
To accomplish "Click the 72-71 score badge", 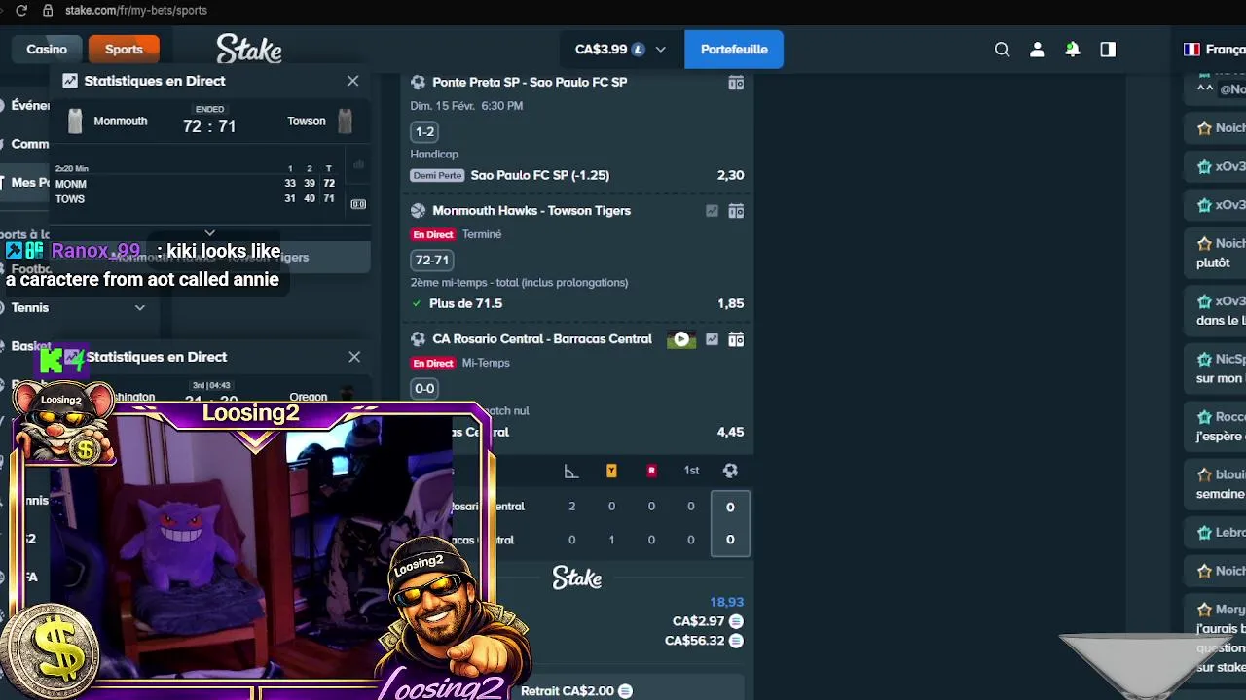I will pos(431,260).
